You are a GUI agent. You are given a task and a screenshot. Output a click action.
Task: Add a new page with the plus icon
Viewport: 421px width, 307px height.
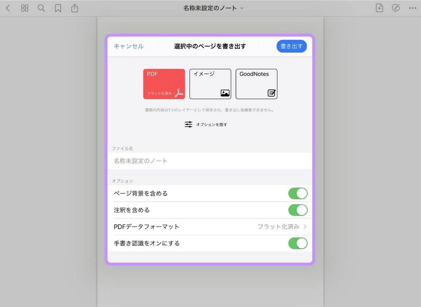coord(379,8)
